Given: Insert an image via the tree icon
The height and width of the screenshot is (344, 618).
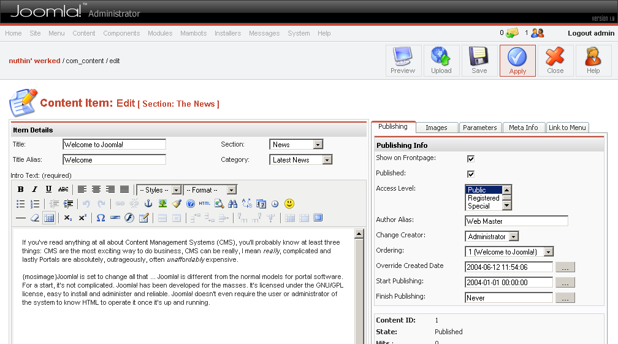Looking at the screenshot, I should tap(162, 204).
